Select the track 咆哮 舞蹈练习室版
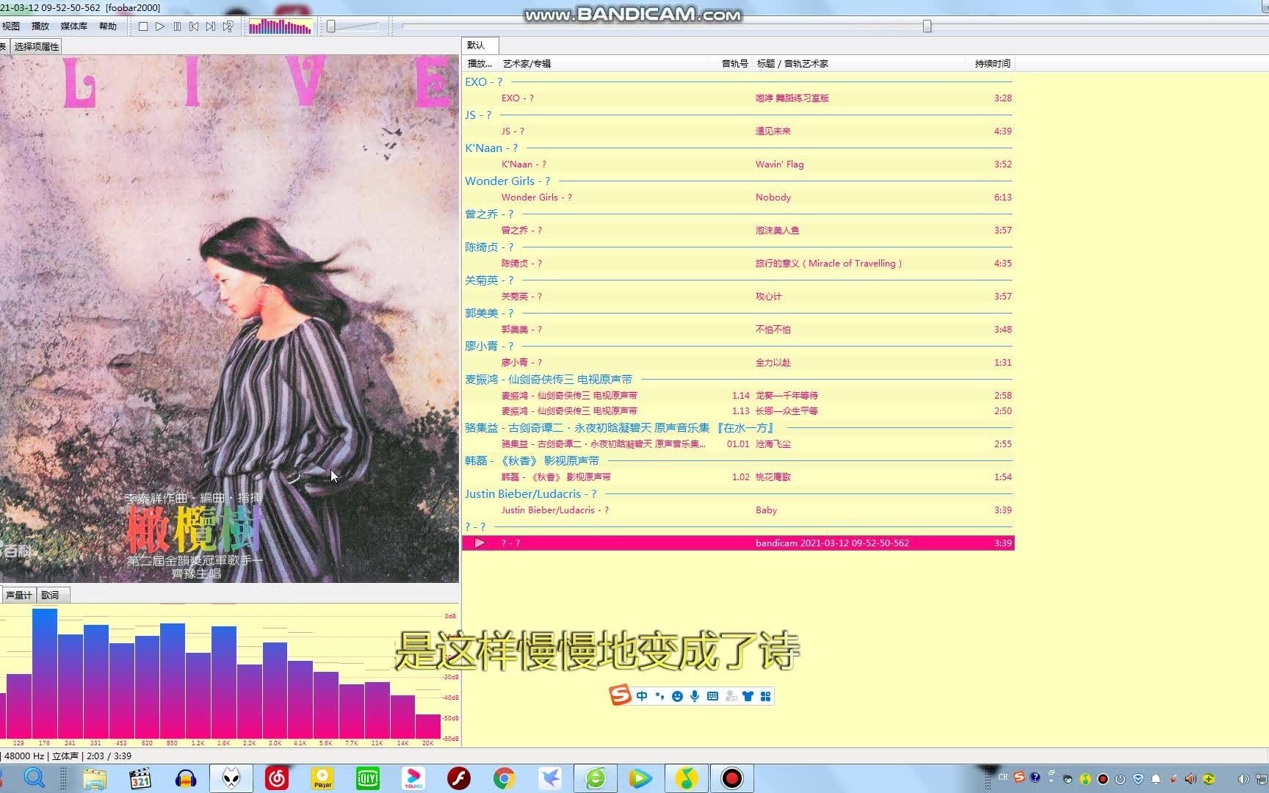 [x=738, y=98]
